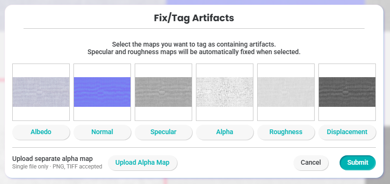Click the 'Upload separate alpha map' label
The image size is (390, 184).
pyautogui.click(x=52, y=159)
